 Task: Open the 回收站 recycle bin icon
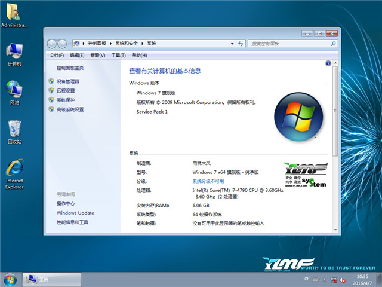pos(14,132)
